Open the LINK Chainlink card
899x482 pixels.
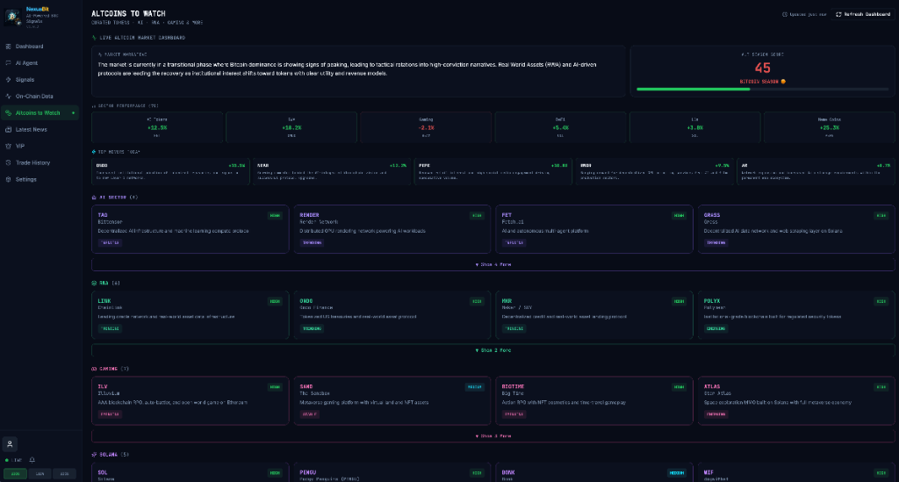[x=191, y=315]
